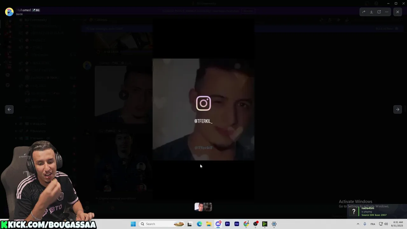The width and height of the screenshot is (407, 229).
Task: Click the poster's avatar in the viewer header
Action: pyautogui.click(x=9, y=12)
